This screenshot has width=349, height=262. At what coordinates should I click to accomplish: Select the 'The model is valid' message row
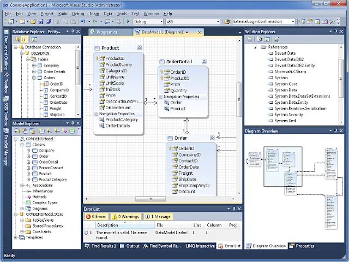(x=163, y=235)
